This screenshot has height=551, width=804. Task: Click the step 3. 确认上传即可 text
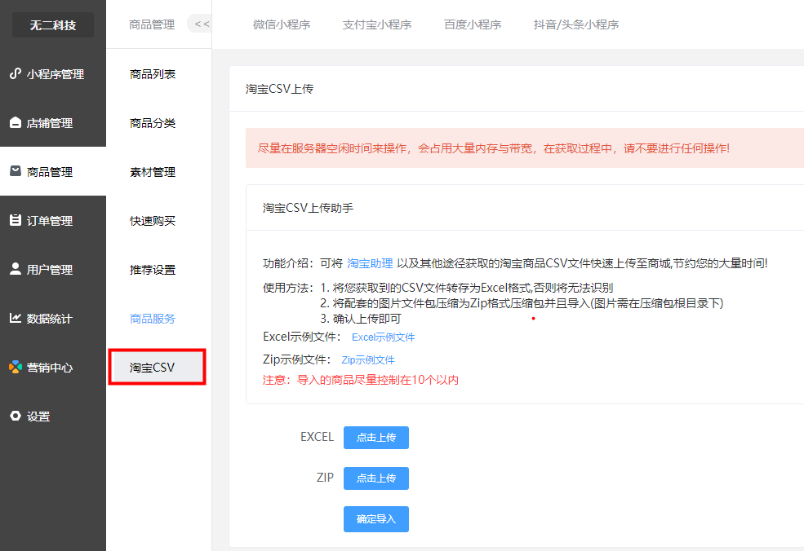(x=361, y=319)
